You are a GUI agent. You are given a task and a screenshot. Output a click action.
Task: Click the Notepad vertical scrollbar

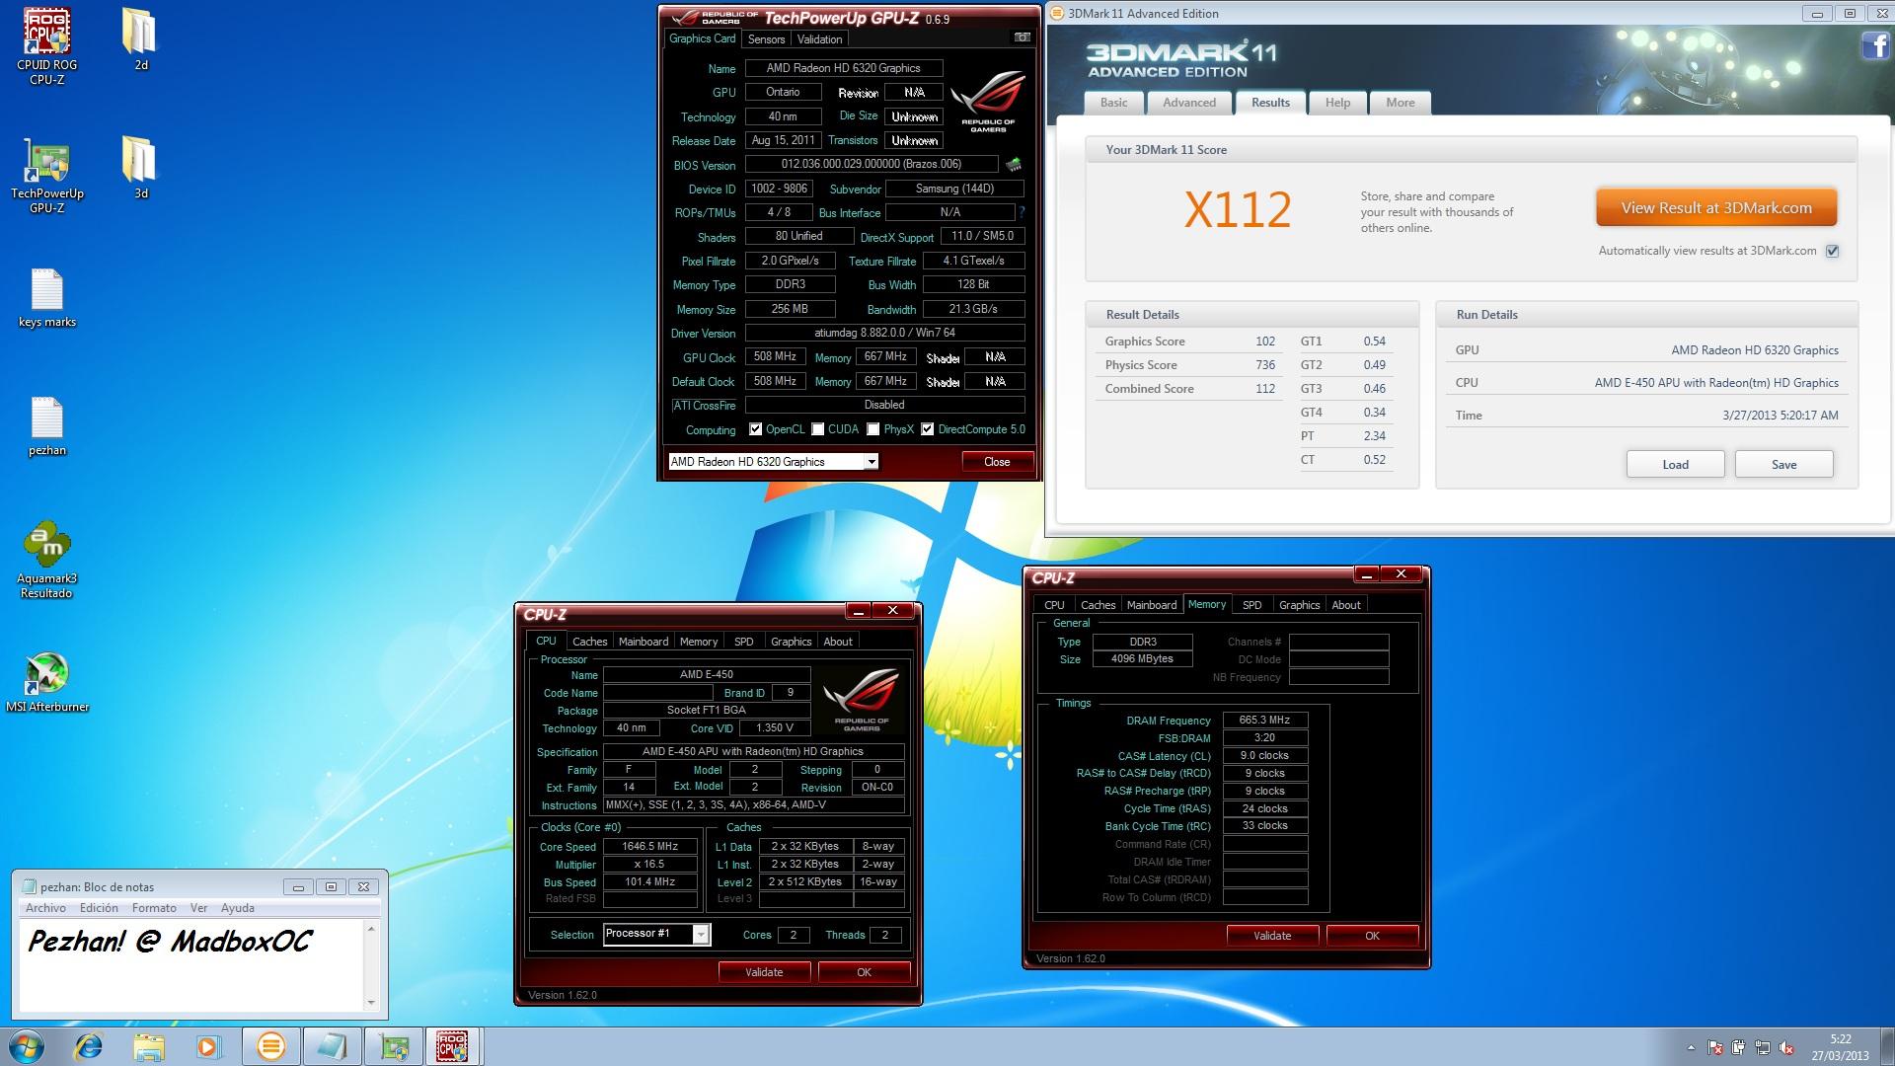(x=371, y=965)
